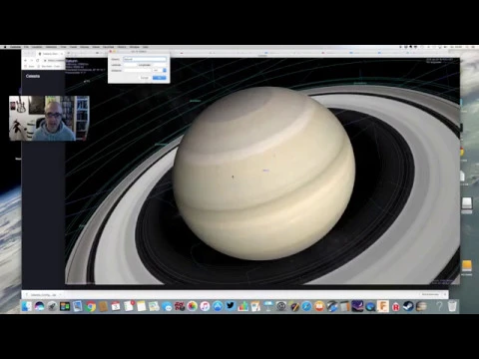Click the Distance field in dialog

(x=137, y=70)
